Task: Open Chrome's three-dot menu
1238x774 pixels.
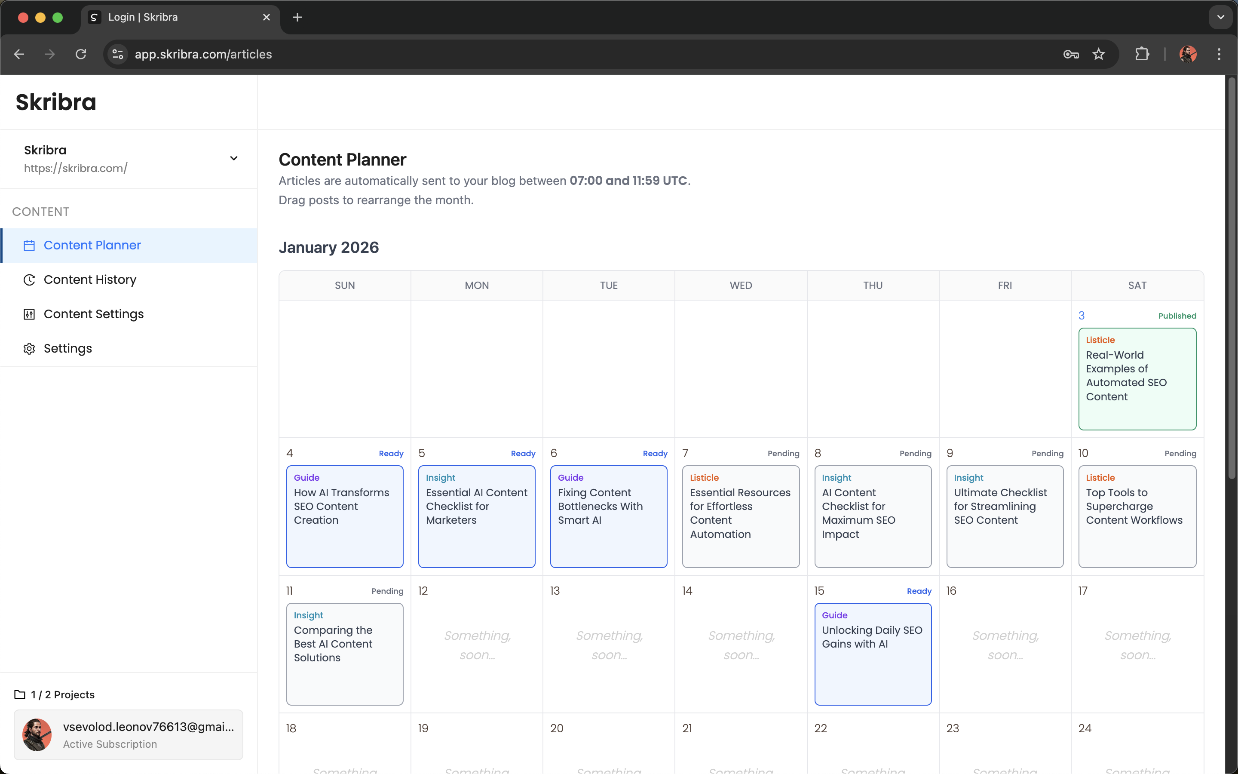Action: 1219,54
